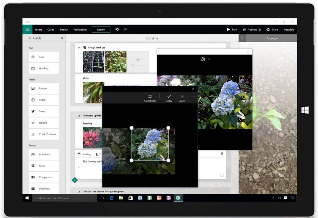Image resolution: width=318 pixels, height=218 pixels.
Task: Collapse the Group: Stack (2) section
Action: [79, 48]
